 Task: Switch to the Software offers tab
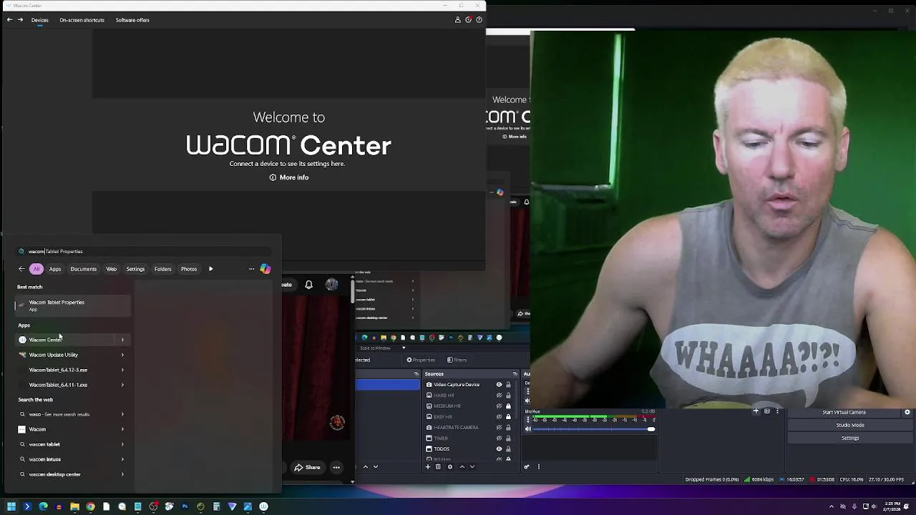click(x=132, y=20)
